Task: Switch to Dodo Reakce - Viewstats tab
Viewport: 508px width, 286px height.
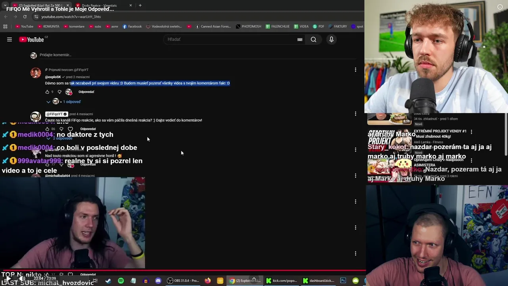Action: click(x=104, y=5)
